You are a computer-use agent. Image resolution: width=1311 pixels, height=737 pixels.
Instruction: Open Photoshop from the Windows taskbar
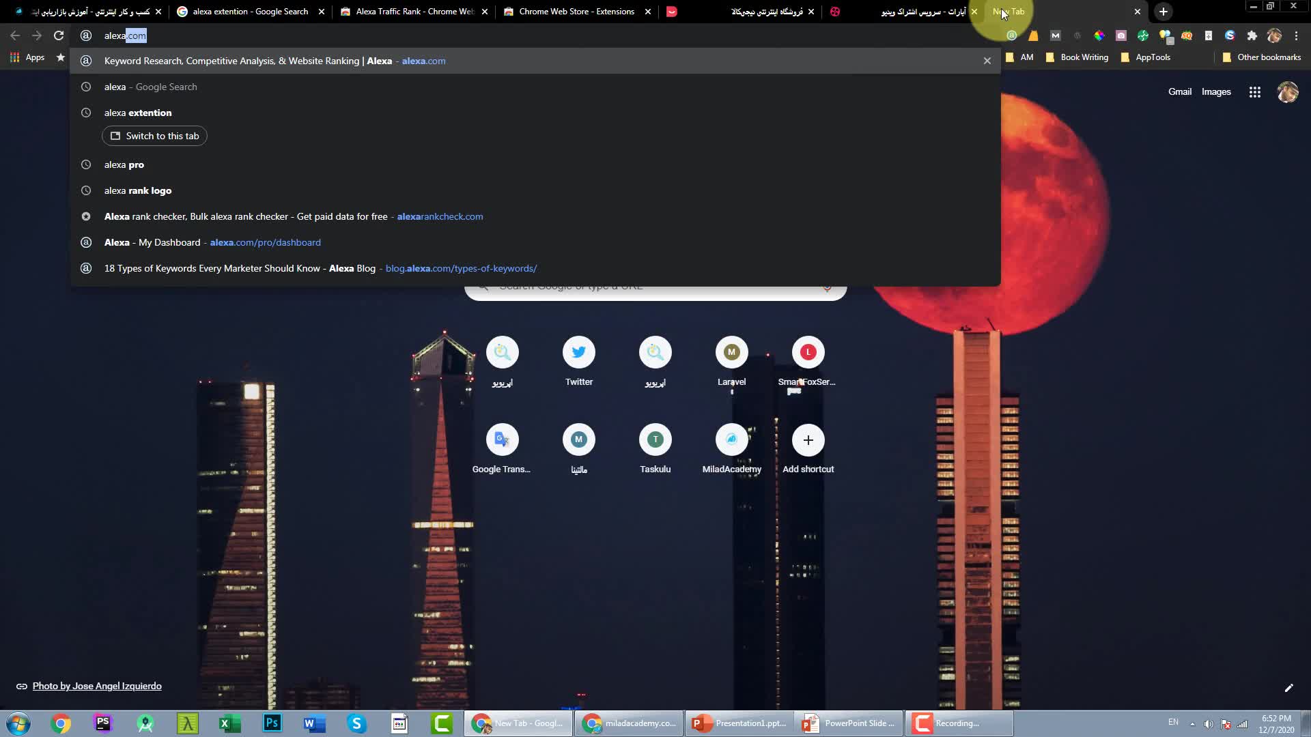[x=272, y=723]
